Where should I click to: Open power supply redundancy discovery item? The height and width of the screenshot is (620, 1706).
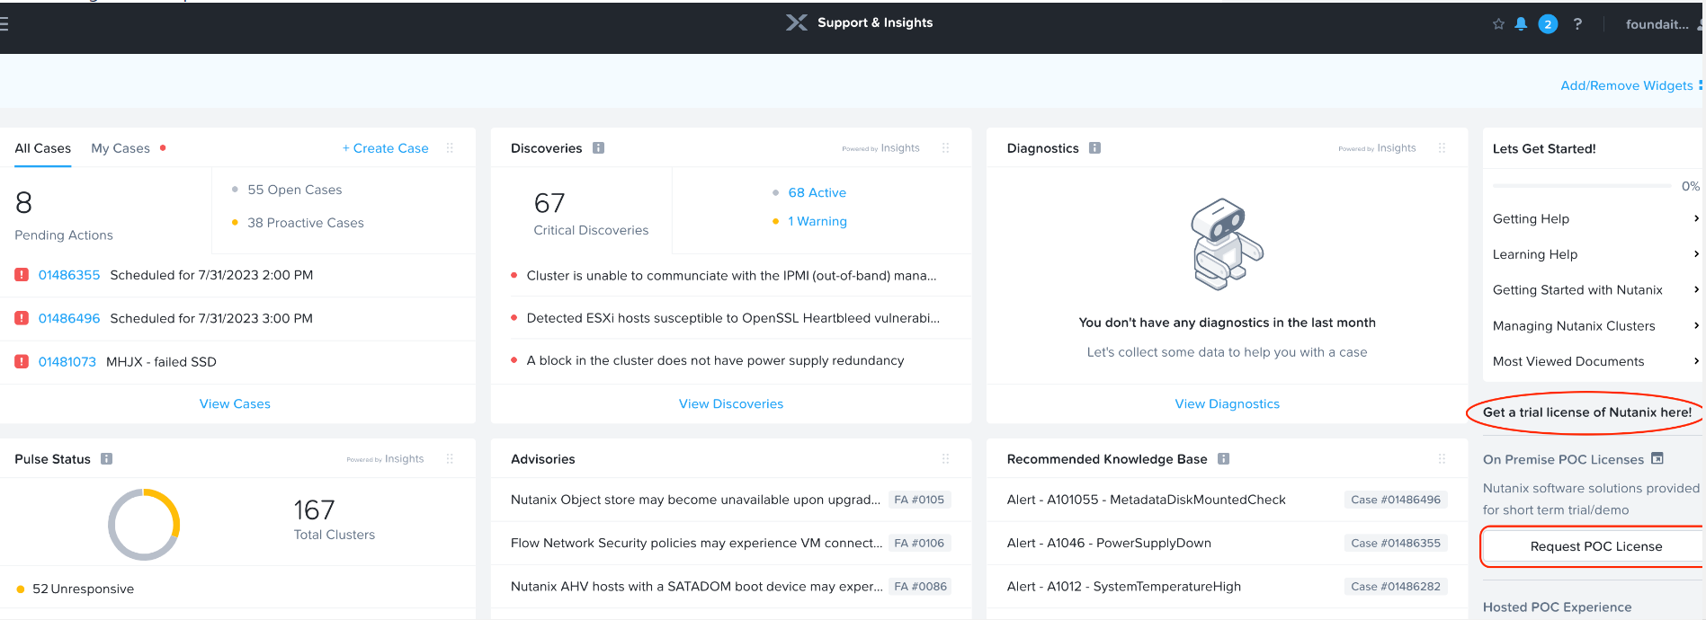point(715,360)
